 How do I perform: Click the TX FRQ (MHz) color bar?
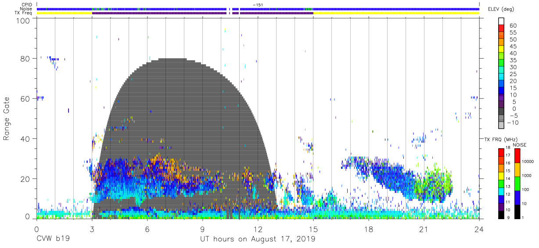501,183
